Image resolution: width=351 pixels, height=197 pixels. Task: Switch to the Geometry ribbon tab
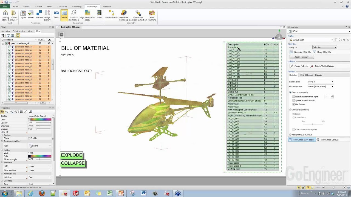pyautogui.click(x=77, y=7)
